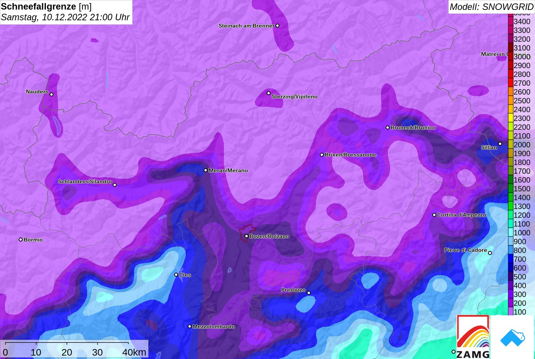The height and width of the screenshot is (359, 535).
Task: Pick the 3400 m legend color swatch
Action: pos(511,21)
